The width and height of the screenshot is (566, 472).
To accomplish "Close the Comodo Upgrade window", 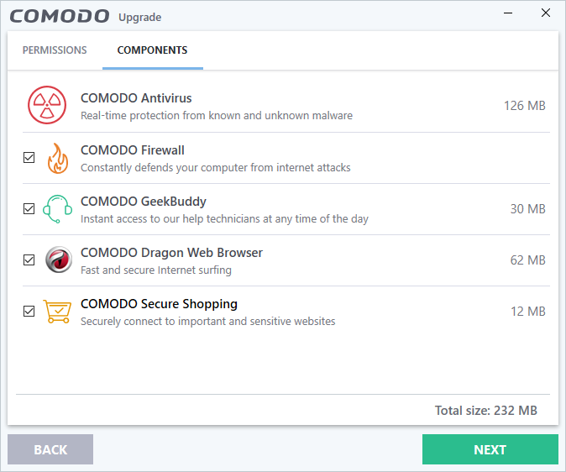I will tap(546, 14).
